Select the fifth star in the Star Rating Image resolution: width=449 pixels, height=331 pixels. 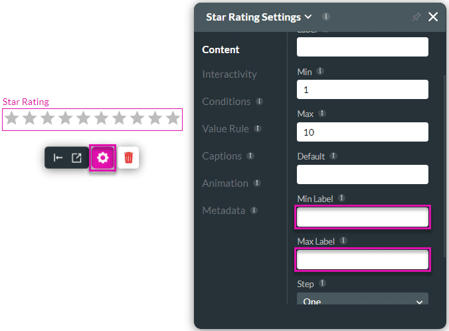83,118
